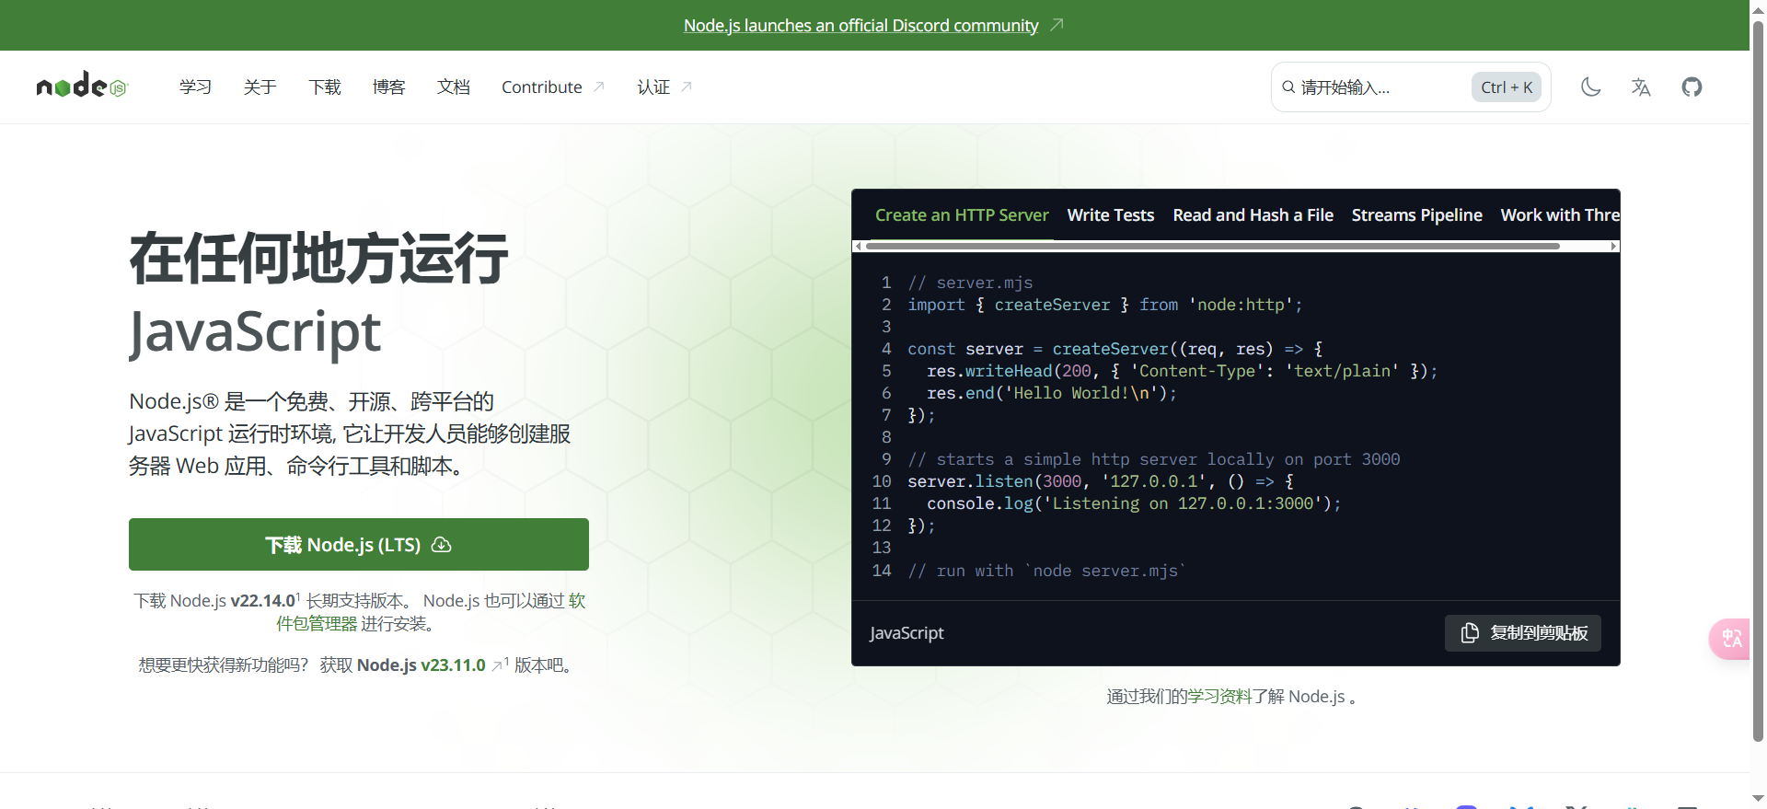Click the Ctrl + K shortcut badge
This screenshot has width=1767, height=809.
[1507, 87]
